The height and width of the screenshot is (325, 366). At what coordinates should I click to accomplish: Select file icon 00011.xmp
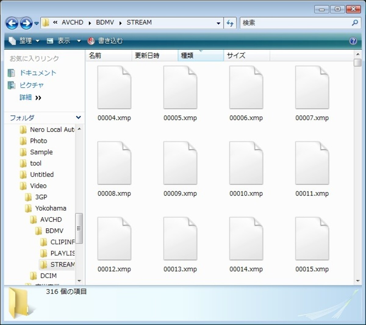click(x=312, y=163)
